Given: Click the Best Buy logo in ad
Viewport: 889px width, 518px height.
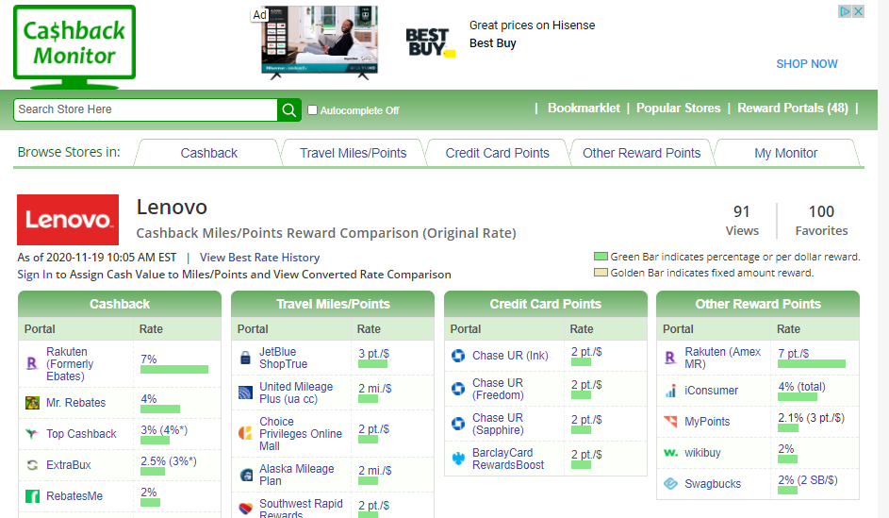Looking at the screenshot, I should point(430,42).
